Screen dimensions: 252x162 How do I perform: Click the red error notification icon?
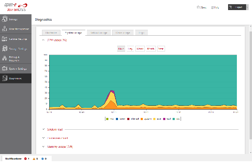coord(25,159)
